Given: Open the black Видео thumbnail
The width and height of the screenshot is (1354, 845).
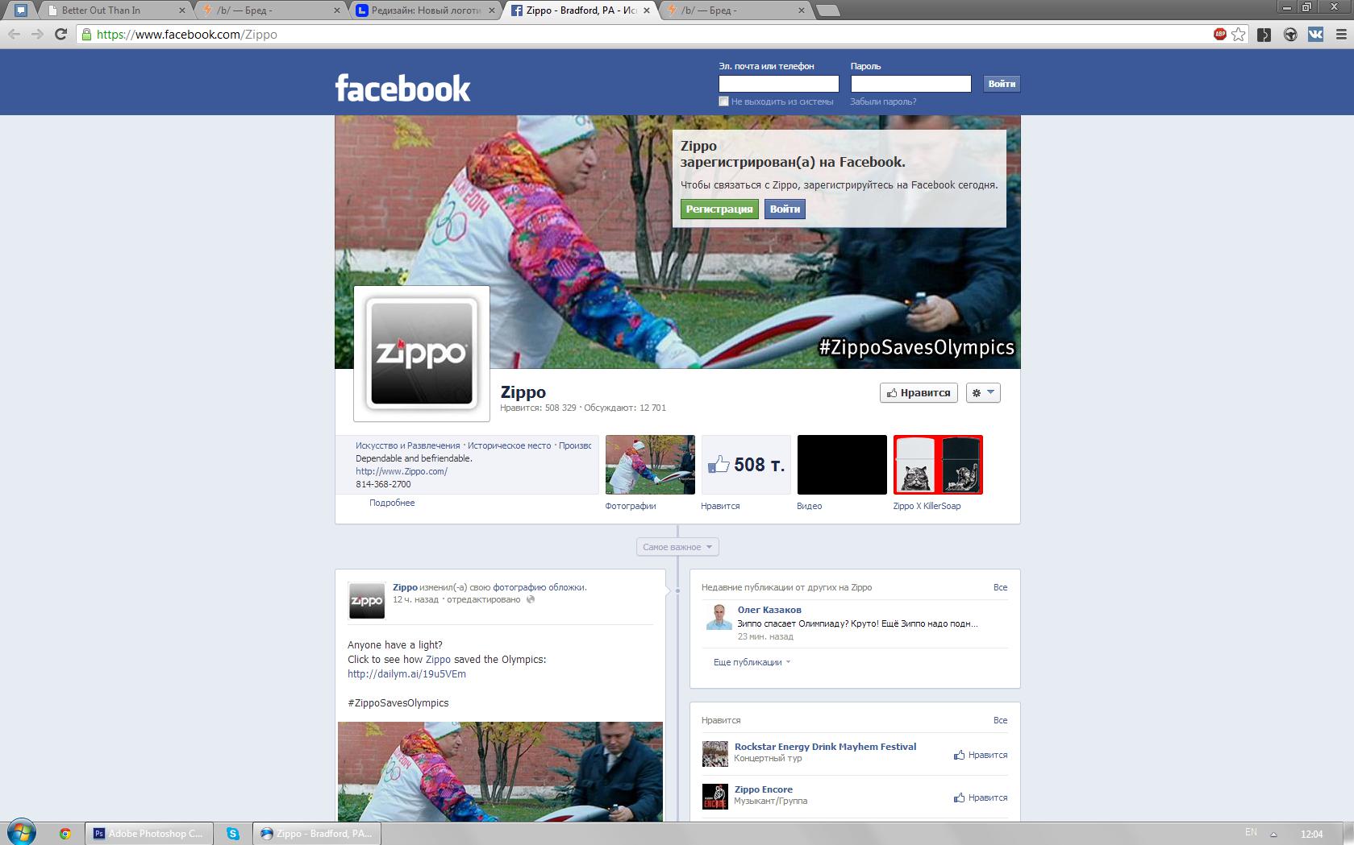Looking at the screenshot, I should pyautogui.click(x=842, y=465).
